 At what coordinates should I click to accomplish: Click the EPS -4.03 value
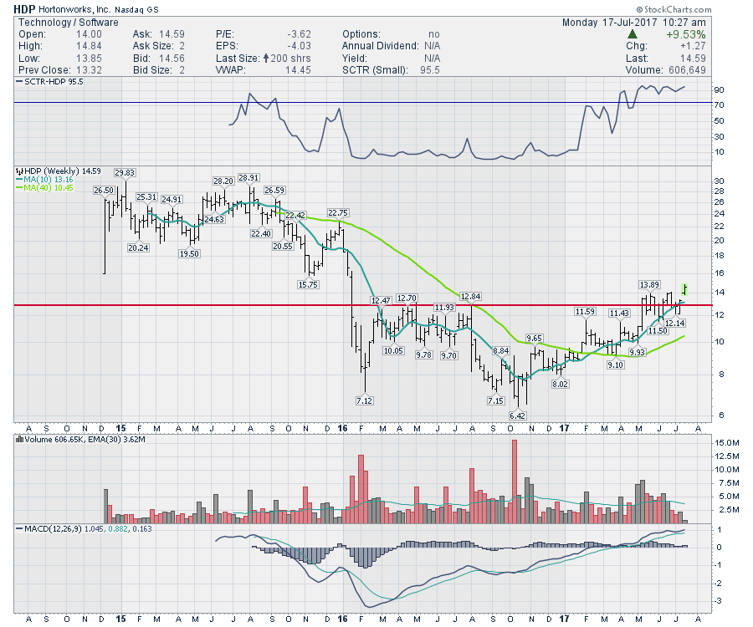click(x=300, y=46)
